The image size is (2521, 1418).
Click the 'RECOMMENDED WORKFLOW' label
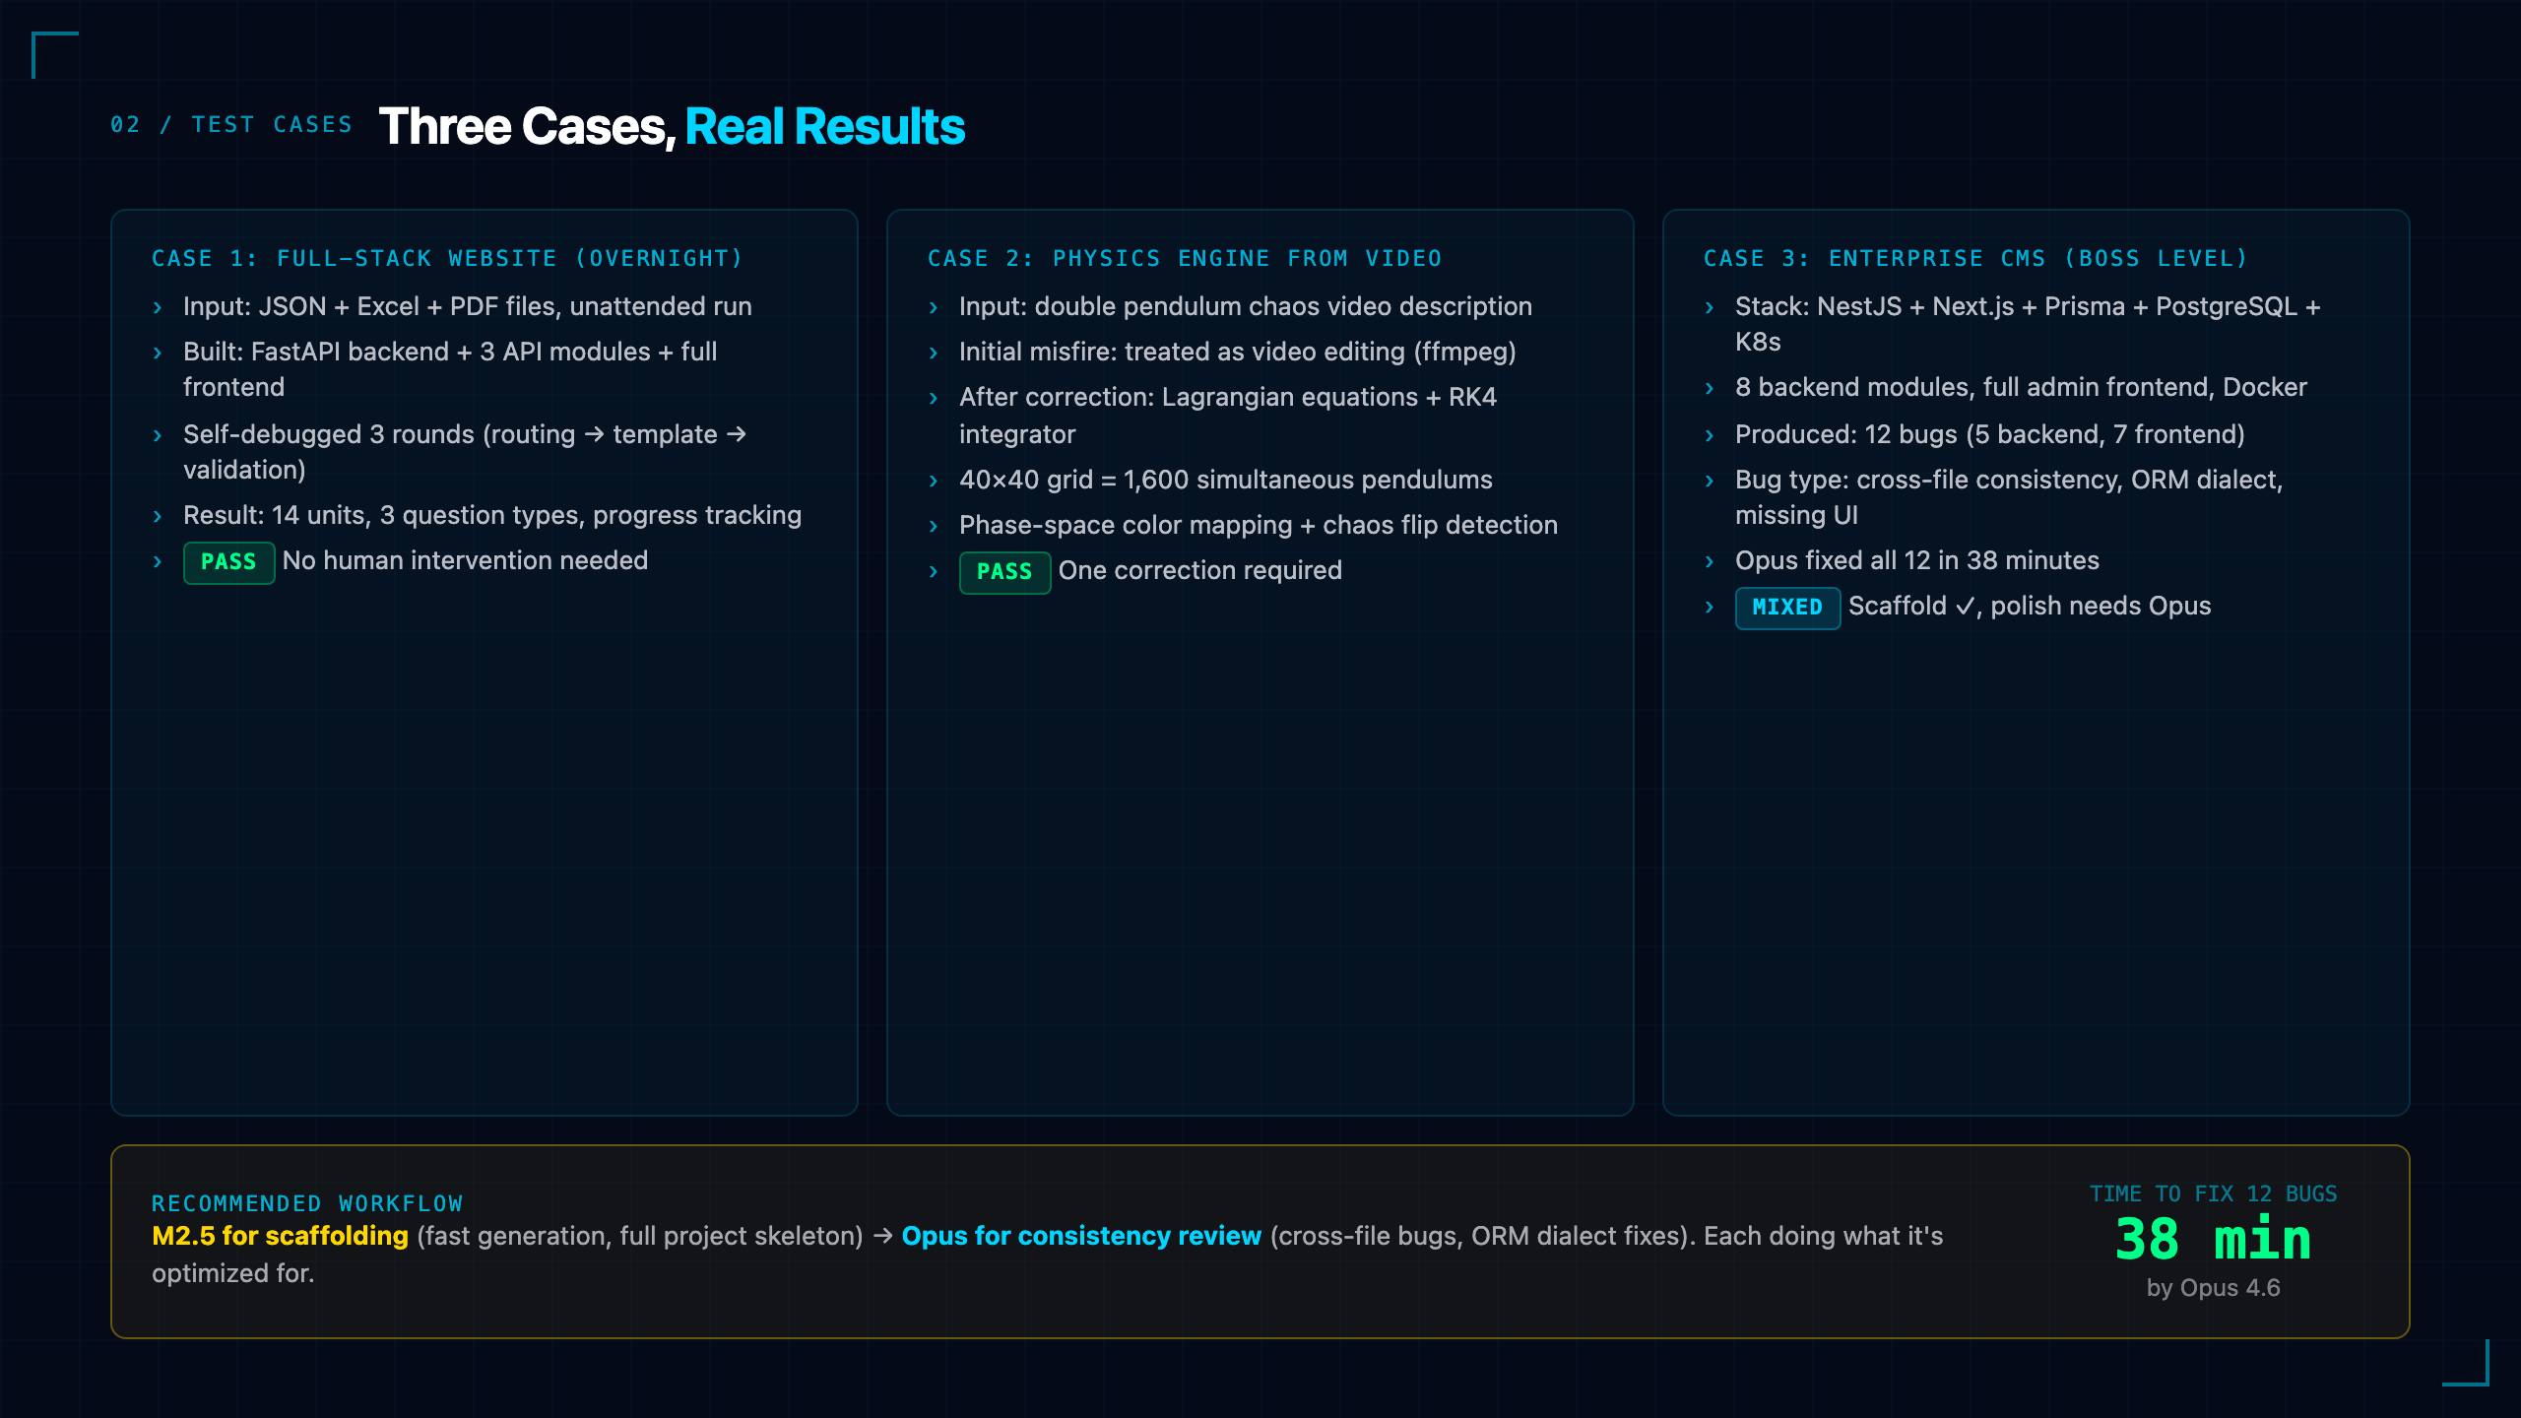tap(307, 1203)
